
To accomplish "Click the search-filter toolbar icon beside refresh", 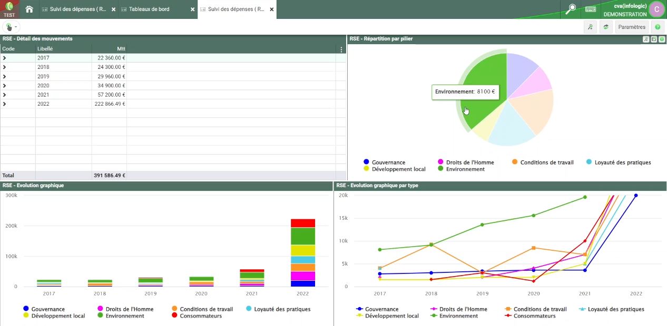I will click(x=591, y=27).
